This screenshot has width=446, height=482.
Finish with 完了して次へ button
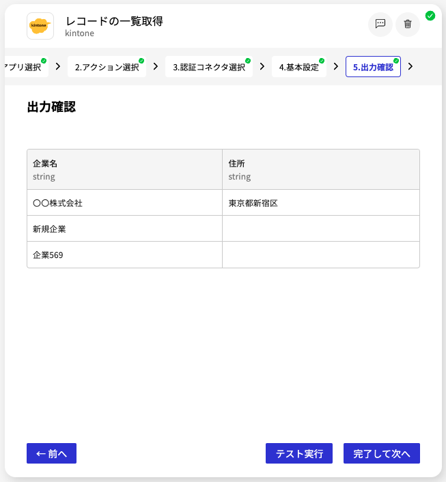[x=381, y=453]
